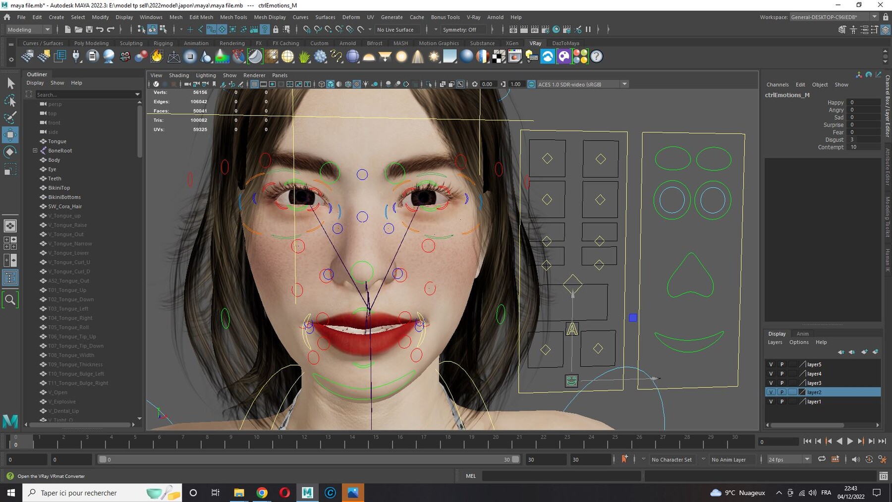Open the 24 fps frame rate dropdown
892x502 pixels.
[x=789, y=459]
